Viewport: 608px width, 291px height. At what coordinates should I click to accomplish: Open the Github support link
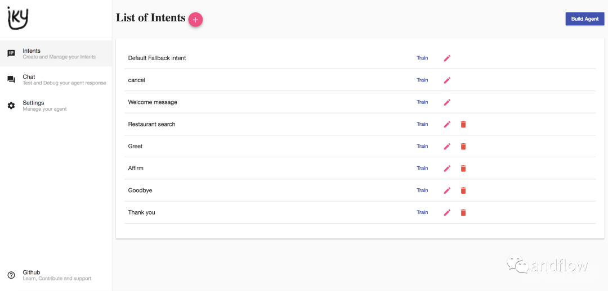[x=56, y=275]
